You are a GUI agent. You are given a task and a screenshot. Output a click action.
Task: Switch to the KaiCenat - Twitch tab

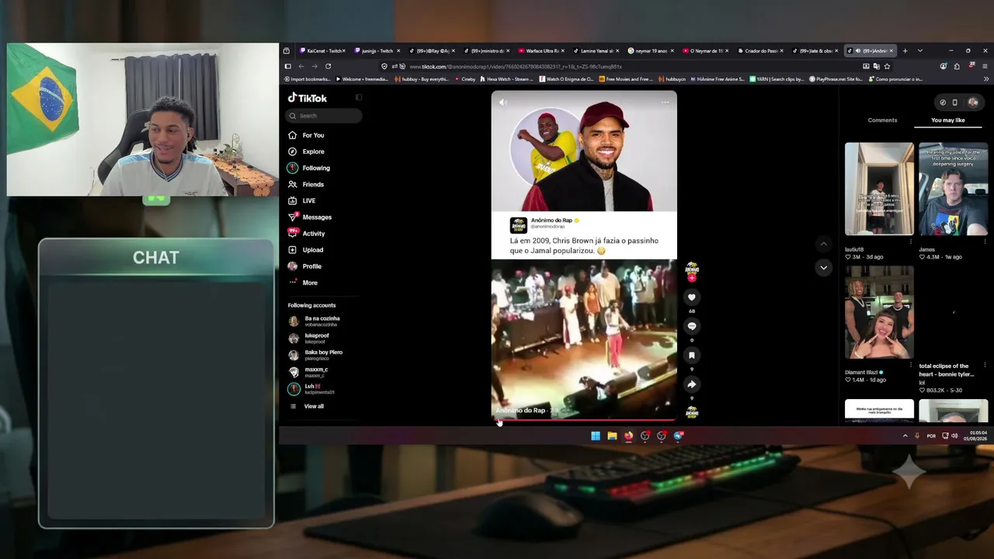tap(323, 50)
